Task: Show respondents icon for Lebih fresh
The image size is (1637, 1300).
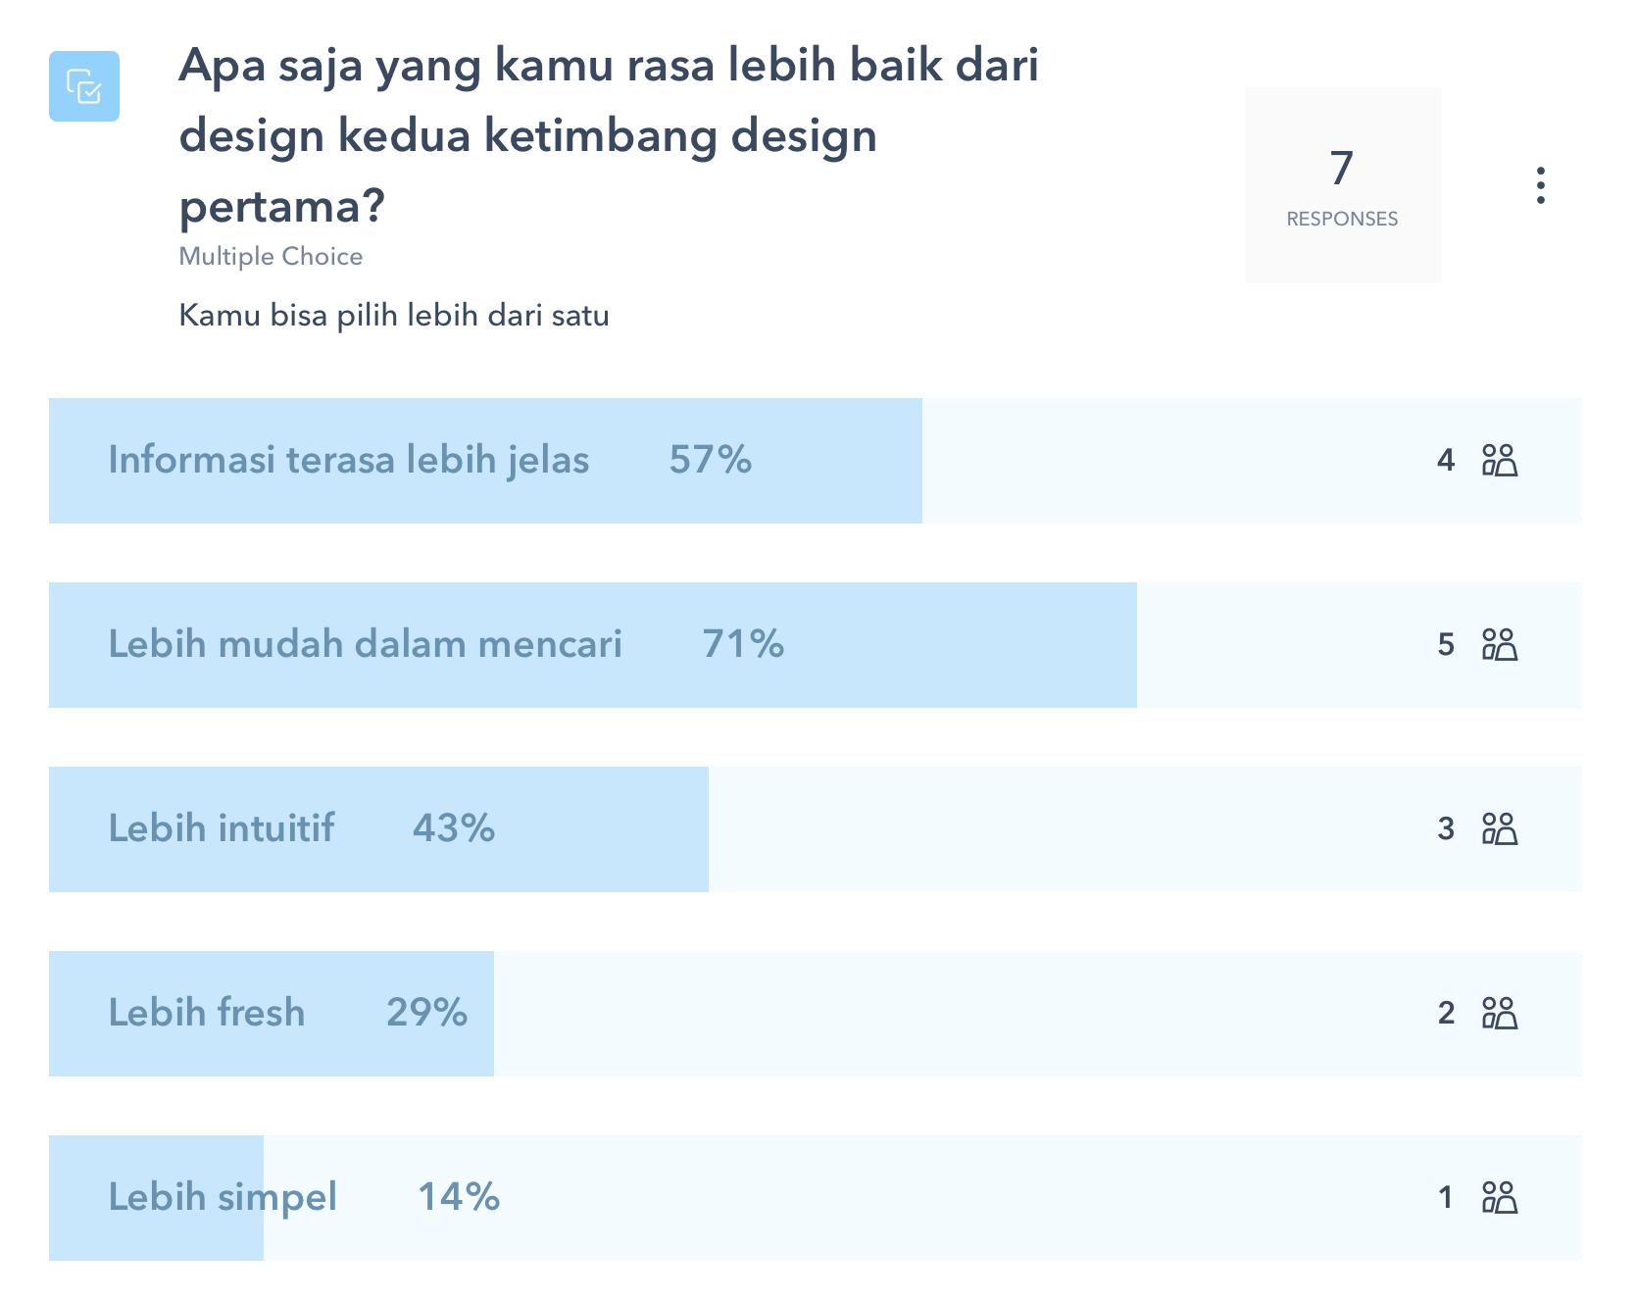Action: click(1499, 1013)
